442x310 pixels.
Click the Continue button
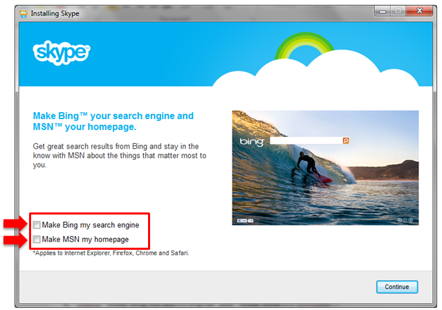tap(397, 287)
